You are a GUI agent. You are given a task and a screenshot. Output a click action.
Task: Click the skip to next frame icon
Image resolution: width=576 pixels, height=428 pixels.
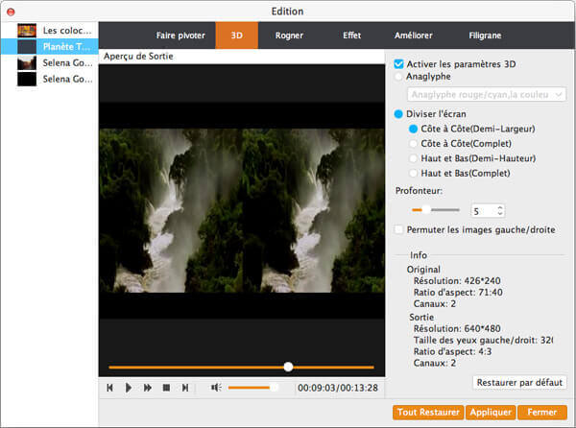coord(185,388)
